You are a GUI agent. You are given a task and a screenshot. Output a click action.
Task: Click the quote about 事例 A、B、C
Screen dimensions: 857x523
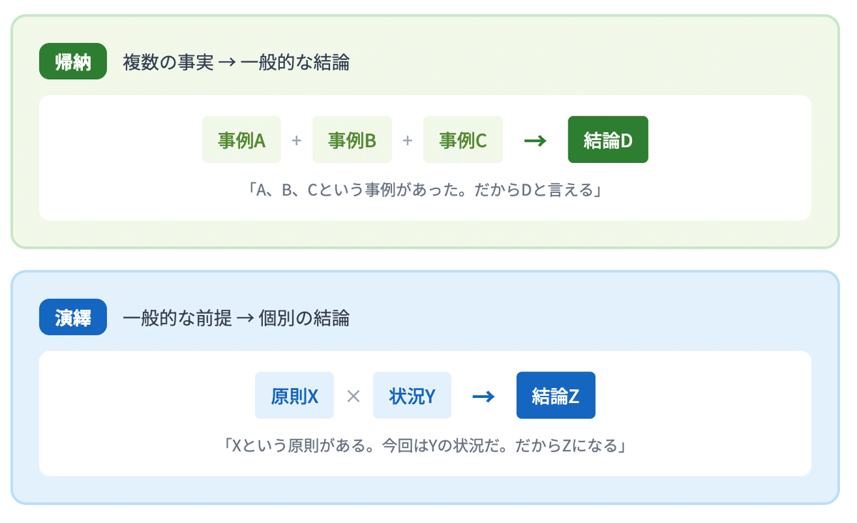click(425, 191)
